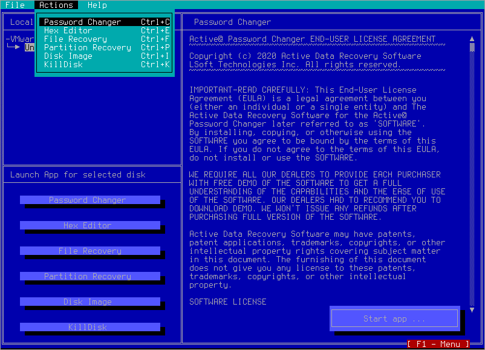Image resolution: width=485 pixels, height=350 pixels.
Task: Choose Hex Editor from the Actions menu
Action: [105, 30]
